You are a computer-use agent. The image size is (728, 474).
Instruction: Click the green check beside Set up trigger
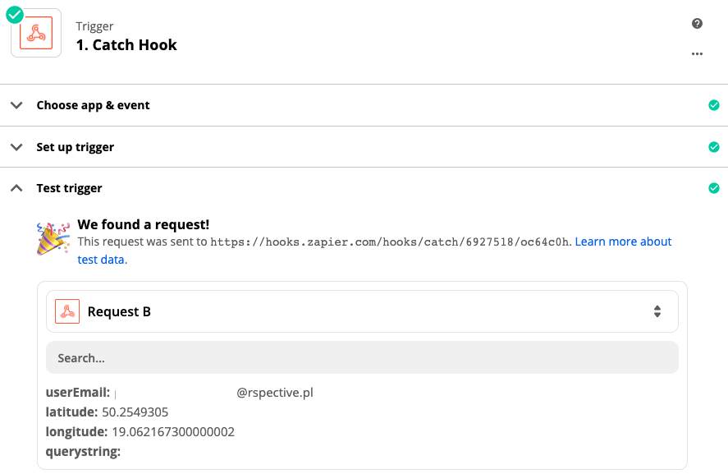click(x=714, y=146)
